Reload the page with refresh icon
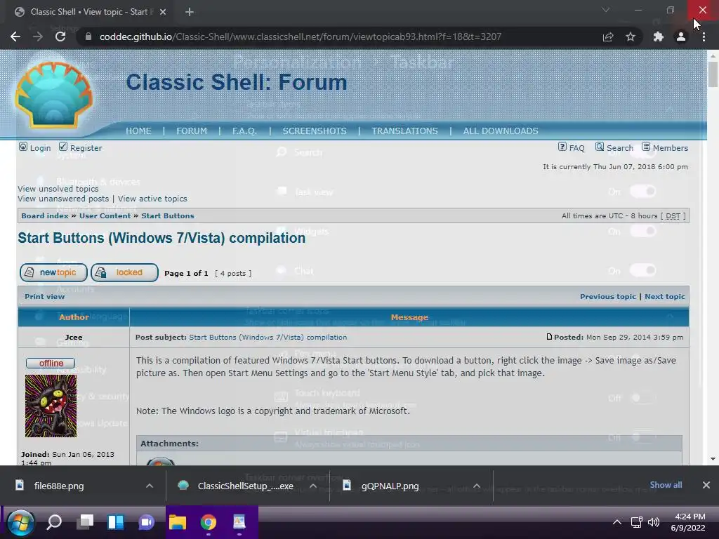 coord(60,36)
